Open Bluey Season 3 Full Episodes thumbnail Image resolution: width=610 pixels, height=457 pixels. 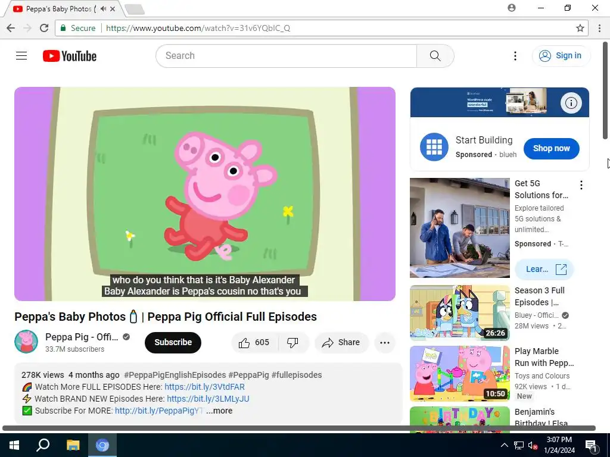459,313
